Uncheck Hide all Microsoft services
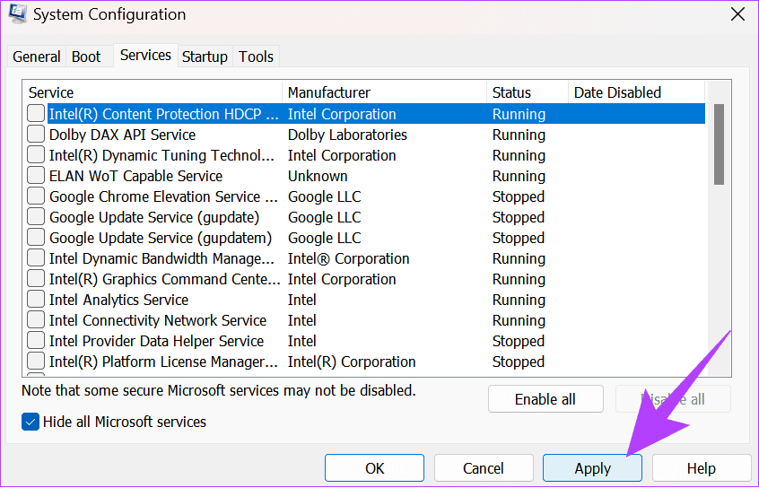This screenshot has height=488, width=759. (30, 422)
